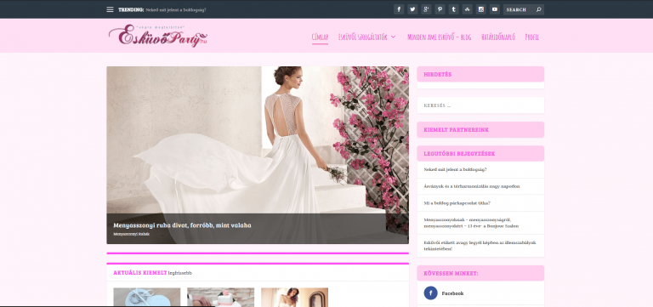Image resolution: width=653 pixels, height=307 pixels.
Task: Click the EsküvőParty site logo
Action: click(x=158, y=36)
